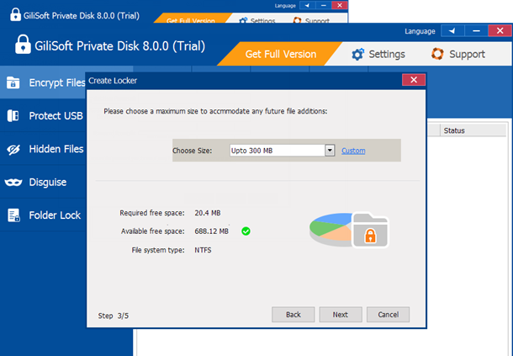Open Encrypt Files section
The height and width of the screenshot is (356, 513).
tap(43, 82)
